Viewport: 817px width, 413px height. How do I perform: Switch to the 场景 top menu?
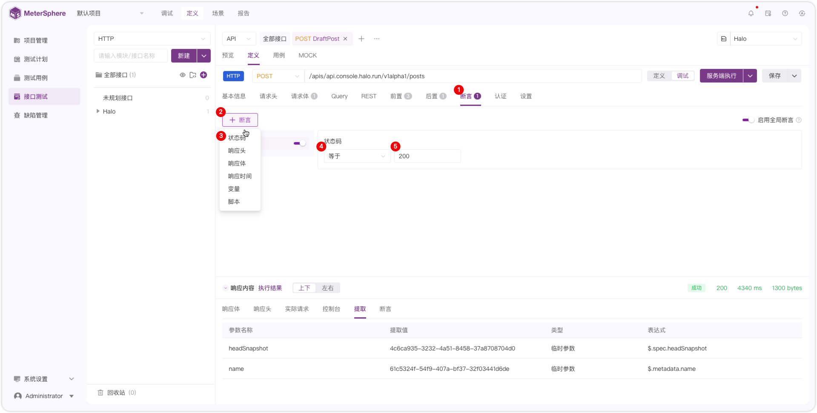tap(218, 13)
